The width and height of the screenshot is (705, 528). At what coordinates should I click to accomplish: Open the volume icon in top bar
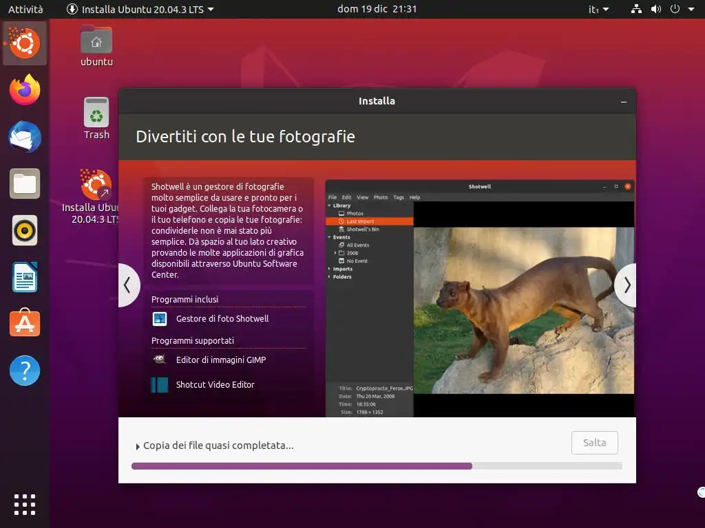coord(656,9)
